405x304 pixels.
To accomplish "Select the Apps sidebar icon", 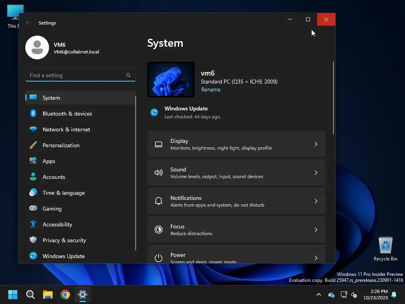I will (x=33, y=161).
